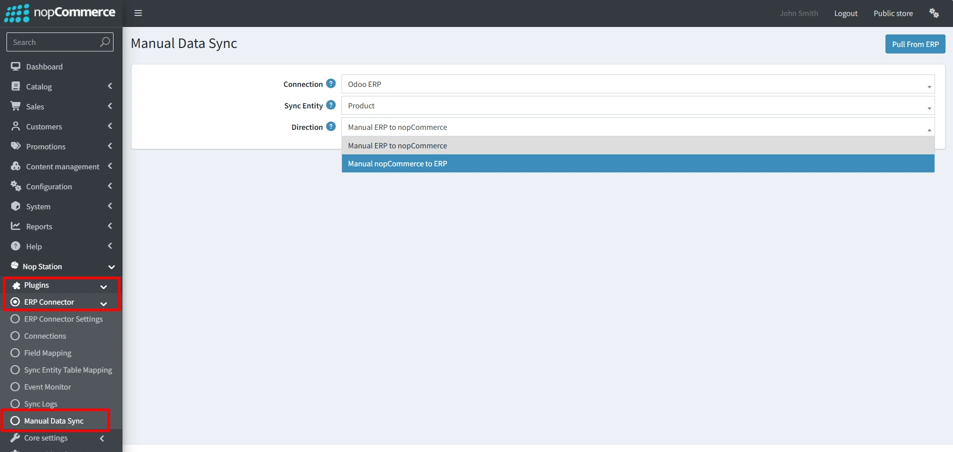Open settings gears icon in top bar
Viewport: 953px width, 452px height.
(x=934, y=13)
